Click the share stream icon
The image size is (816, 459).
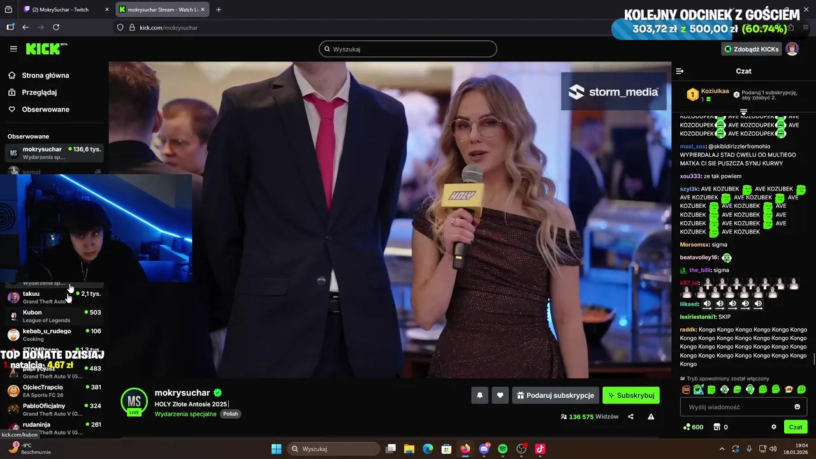pos(630,417)
